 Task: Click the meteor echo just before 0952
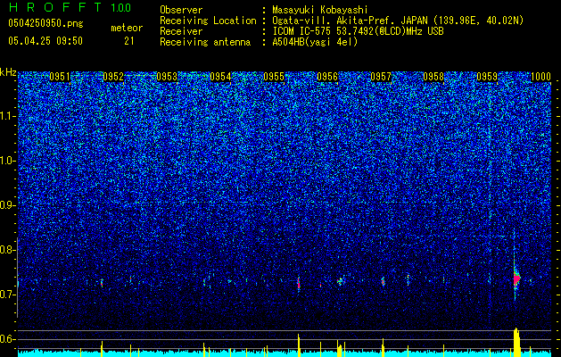[x=102, y=283]
